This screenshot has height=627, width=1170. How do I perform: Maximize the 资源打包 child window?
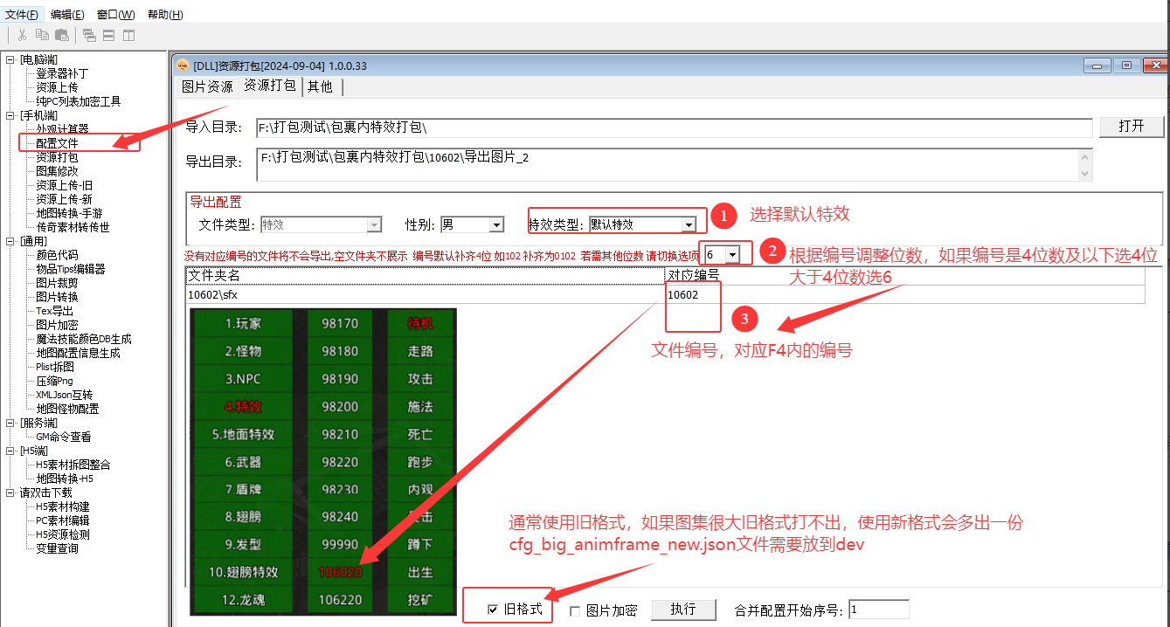click(x=1126, y=66)
